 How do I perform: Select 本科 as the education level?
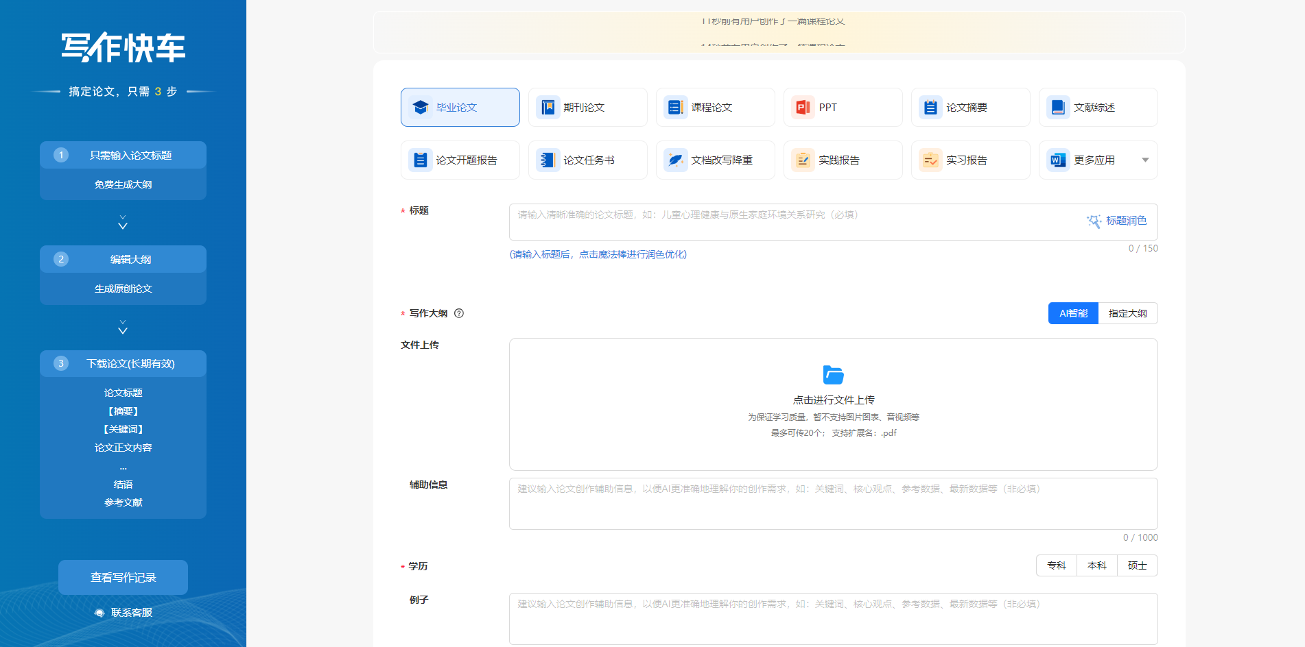tap(1096, 565)
